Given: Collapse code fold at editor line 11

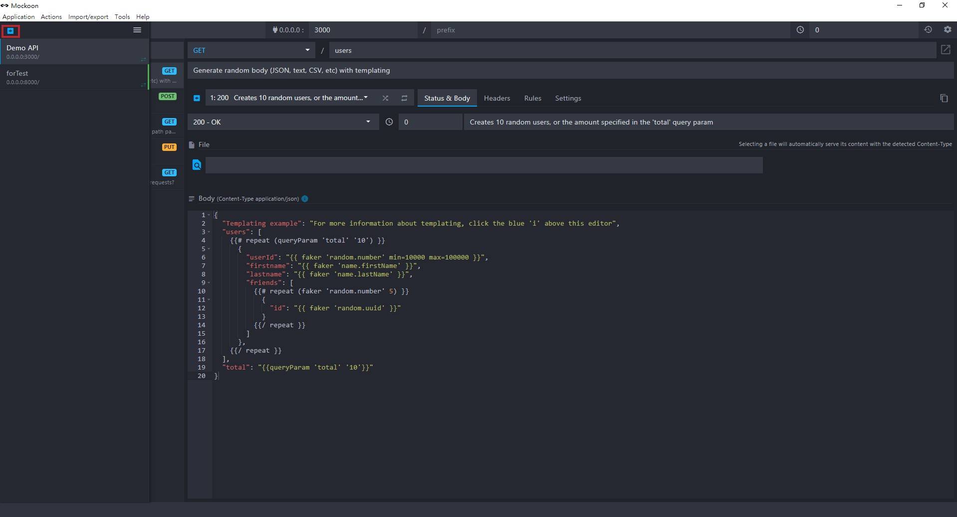Looking at the screenshot, I should [209, 300].
